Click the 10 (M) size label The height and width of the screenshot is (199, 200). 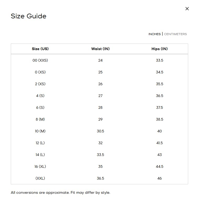[40, 131]
